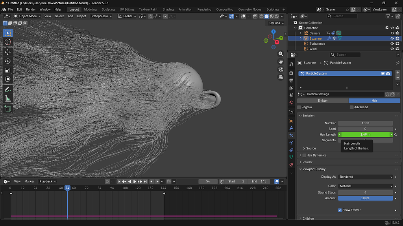
Task: Open the RetopoFlow dropdown menu
Action: (102, 16)
